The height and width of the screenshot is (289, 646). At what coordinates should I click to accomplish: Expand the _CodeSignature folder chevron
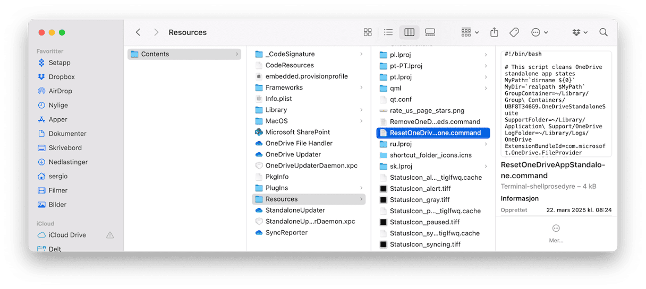coord(361,54)
